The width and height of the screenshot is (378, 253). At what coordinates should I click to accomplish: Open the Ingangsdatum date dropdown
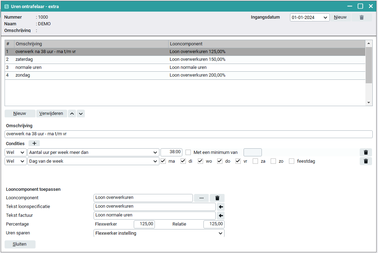pos(326,17)
